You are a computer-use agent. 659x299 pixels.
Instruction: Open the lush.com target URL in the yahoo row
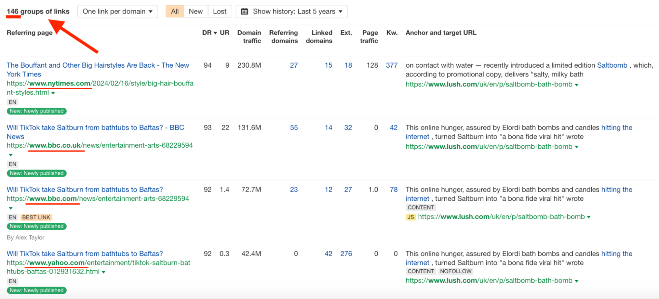489,281
